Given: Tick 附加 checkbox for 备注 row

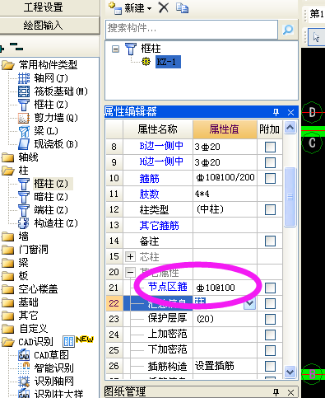Looking at the screenshot, I should pyautogui.click(x=270, y=241).
